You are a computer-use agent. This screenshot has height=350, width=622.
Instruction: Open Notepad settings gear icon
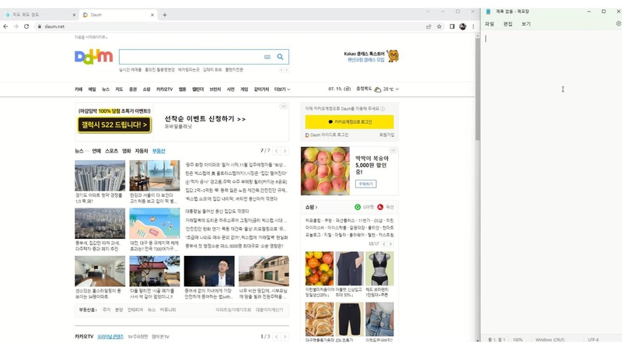point(618,24)
